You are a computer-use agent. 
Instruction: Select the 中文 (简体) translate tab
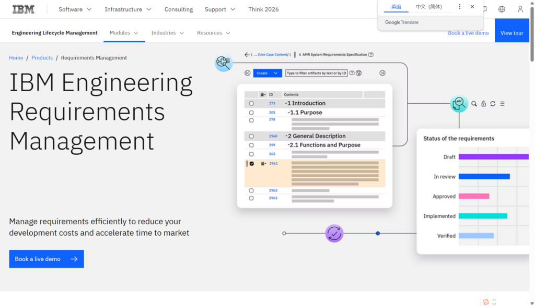tap(428, 7)
